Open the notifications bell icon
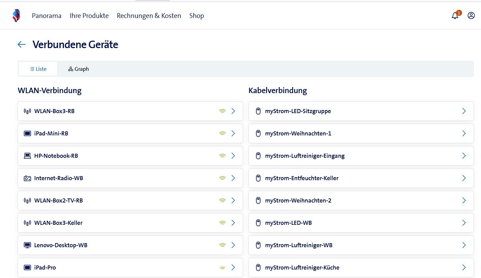 455,16
